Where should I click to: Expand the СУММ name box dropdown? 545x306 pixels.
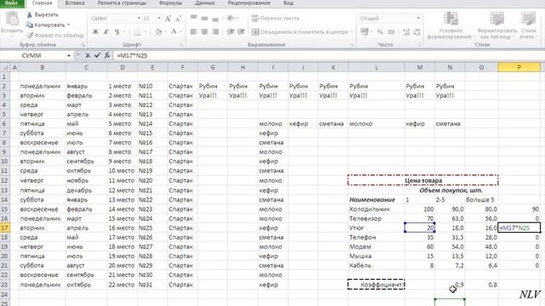click(x=68, y=55)
